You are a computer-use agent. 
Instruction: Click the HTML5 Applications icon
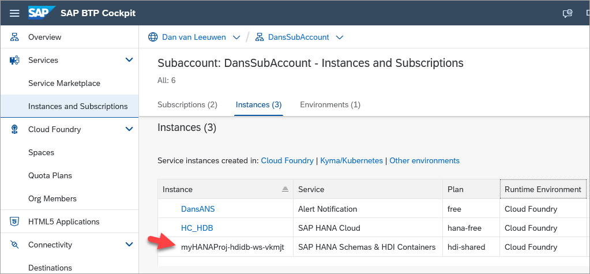[x=14, y=222]
